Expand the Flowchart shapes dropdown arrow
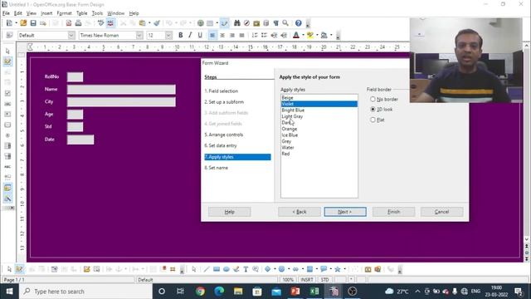 pos(317,269)
